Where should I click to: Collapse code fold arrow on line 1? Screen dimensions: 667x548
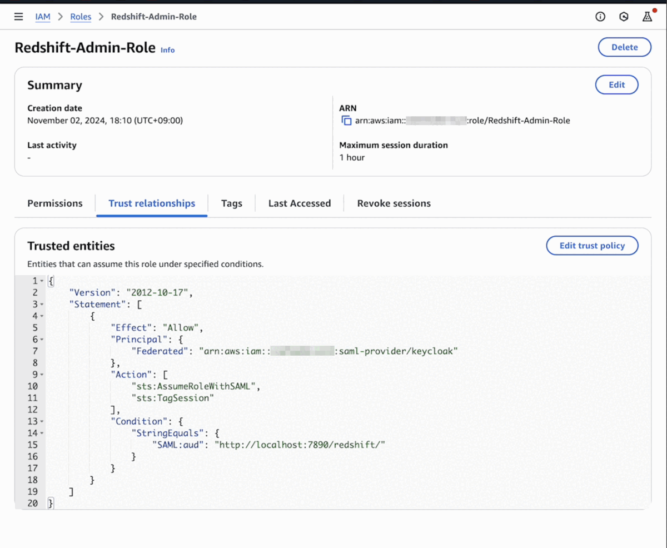pos(42,281)
